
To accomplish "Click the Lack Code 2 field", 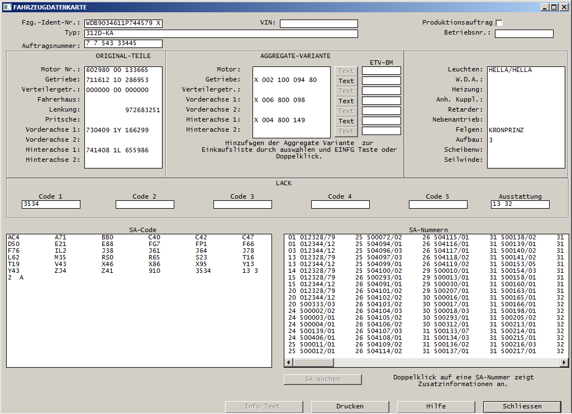I will click(x=145, y=204).
